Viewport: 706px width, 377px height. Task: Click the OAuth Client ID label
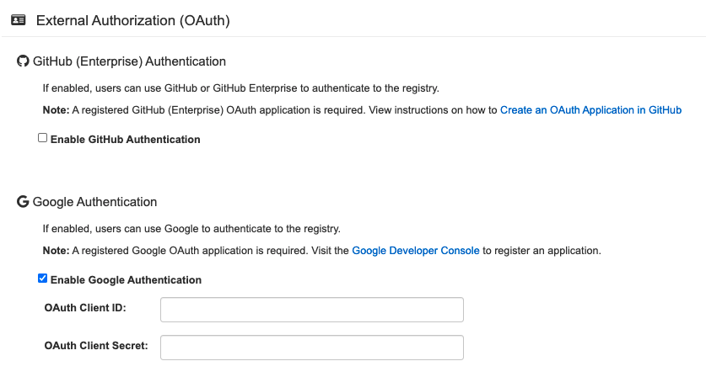click(85, 308)
